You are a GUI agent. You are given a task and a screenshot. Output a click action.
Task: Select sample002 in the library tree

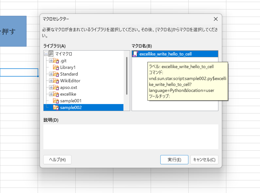coord(71,108)
